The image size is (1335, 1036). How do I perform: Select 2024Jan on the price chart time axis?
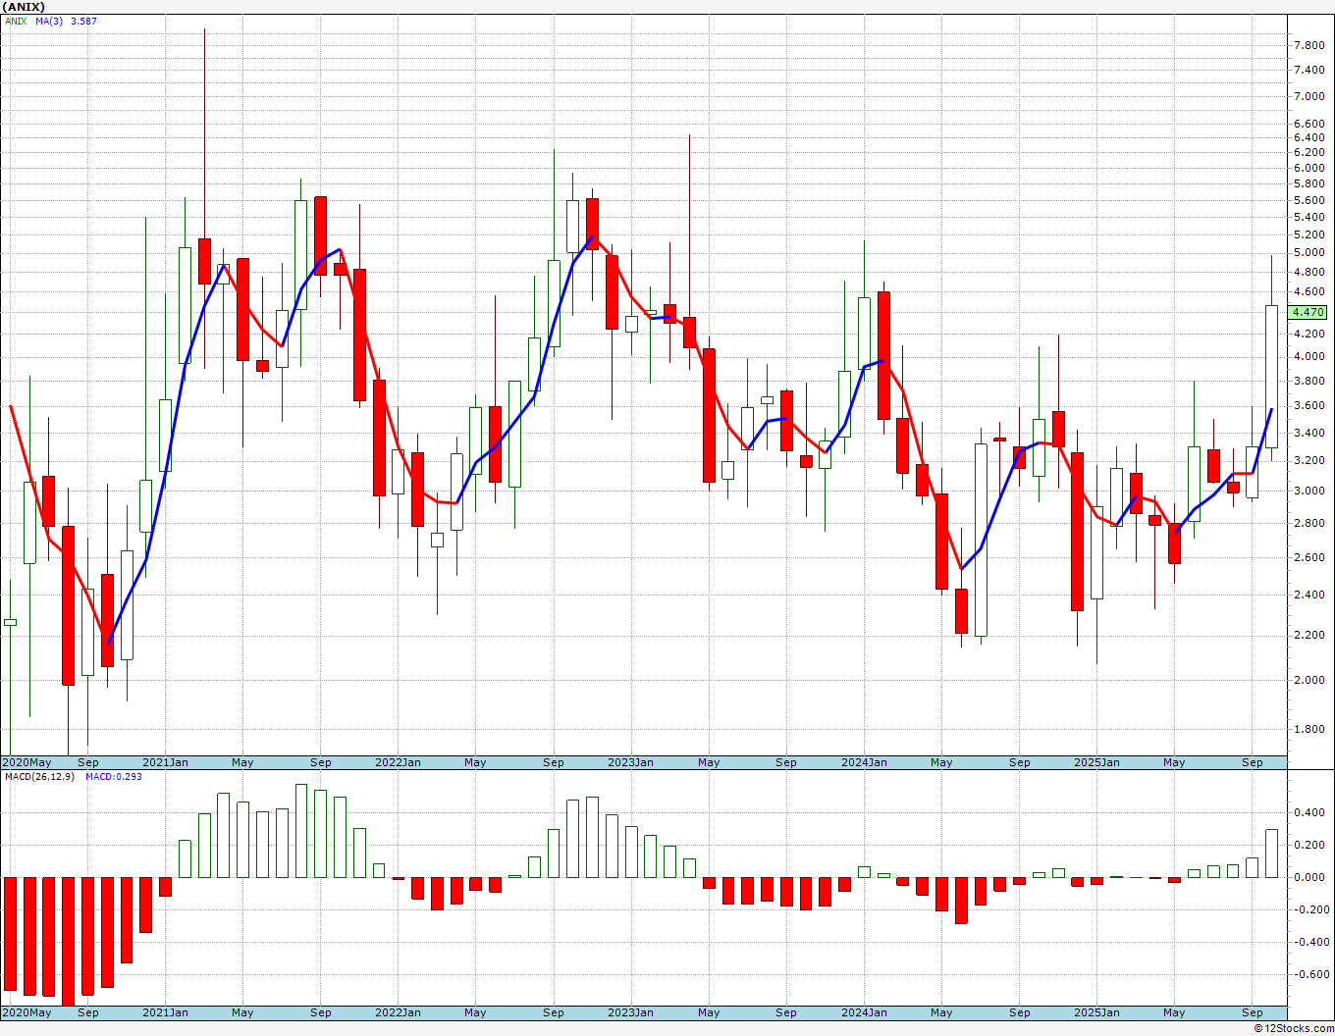point(865,762)
